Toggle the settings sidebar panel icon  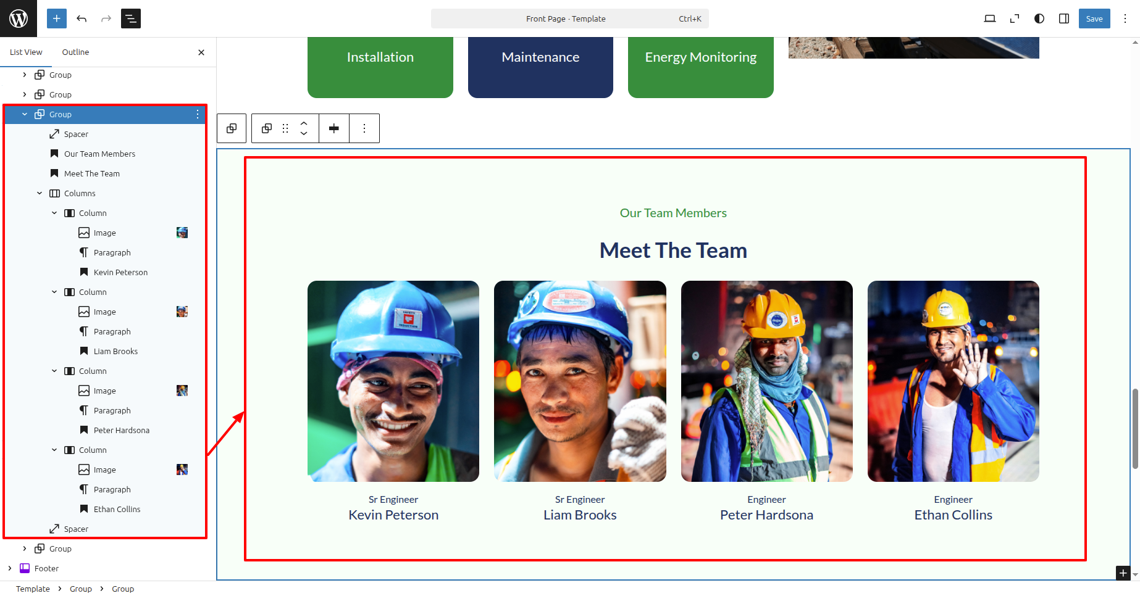coord(1064,19)
